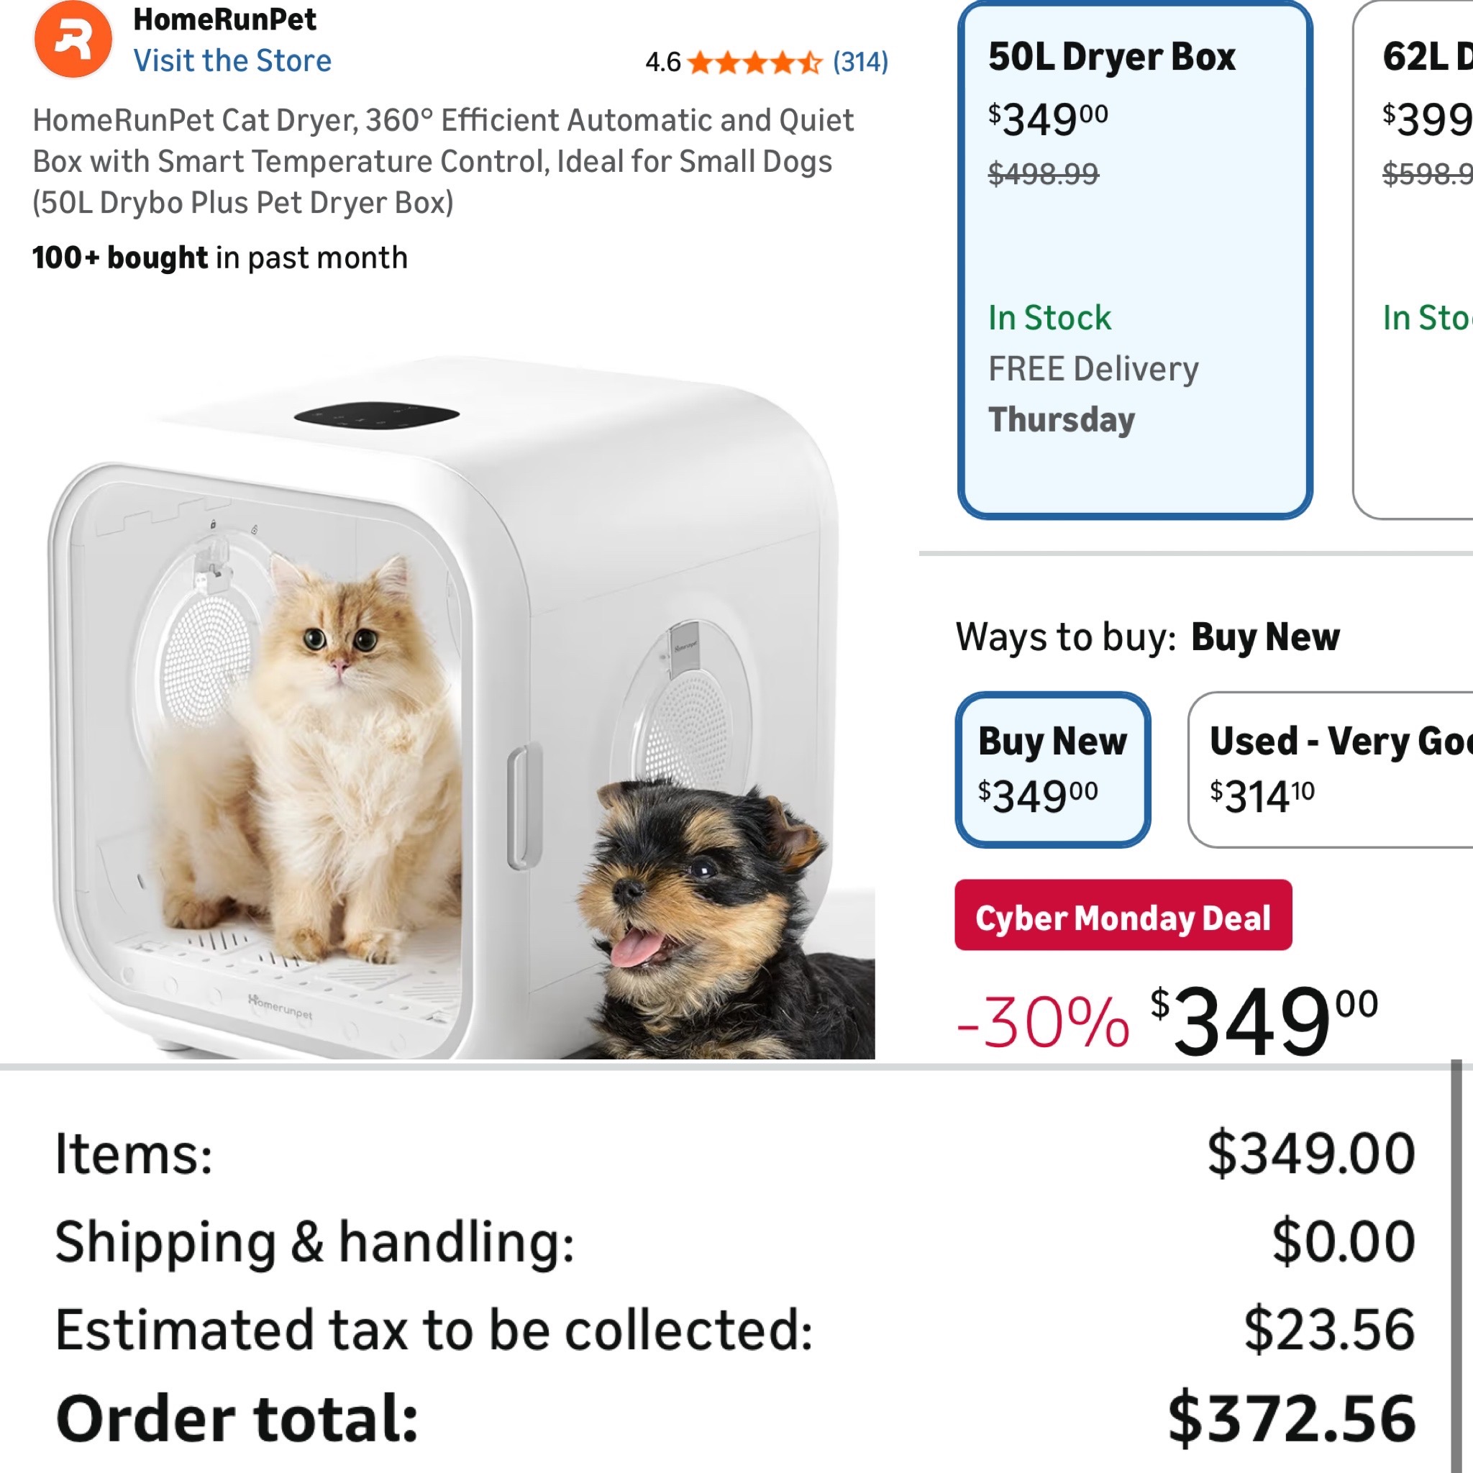The width and height of the screenshot is (1473, 1473).
Task: Click the FREE Delivery Thursday text
Action: coord(1093,394)
